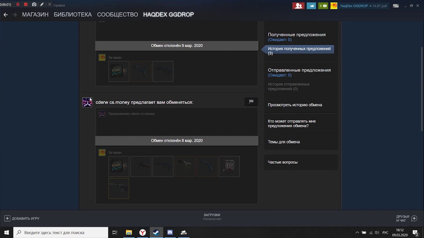Open Частые вопросы link
Screen dimensions: 424x238
(x=283, y=162)
